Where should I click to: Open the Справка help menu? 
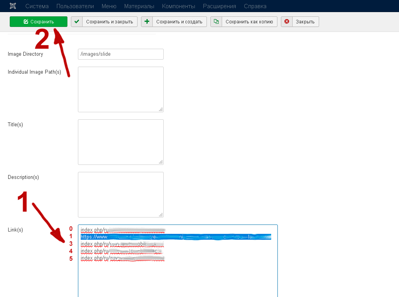pos(255,6)
